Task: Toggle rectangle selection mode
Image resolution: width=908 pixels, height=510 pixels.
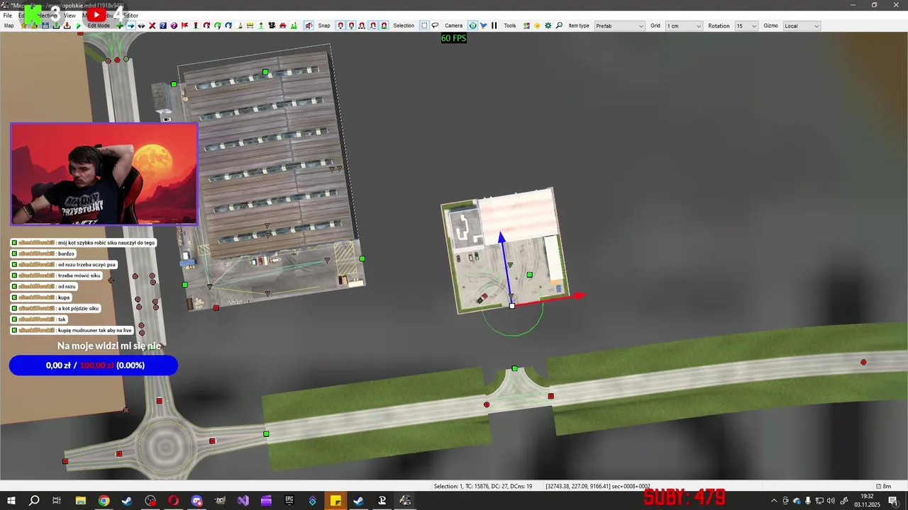Action: click(424, 25)
